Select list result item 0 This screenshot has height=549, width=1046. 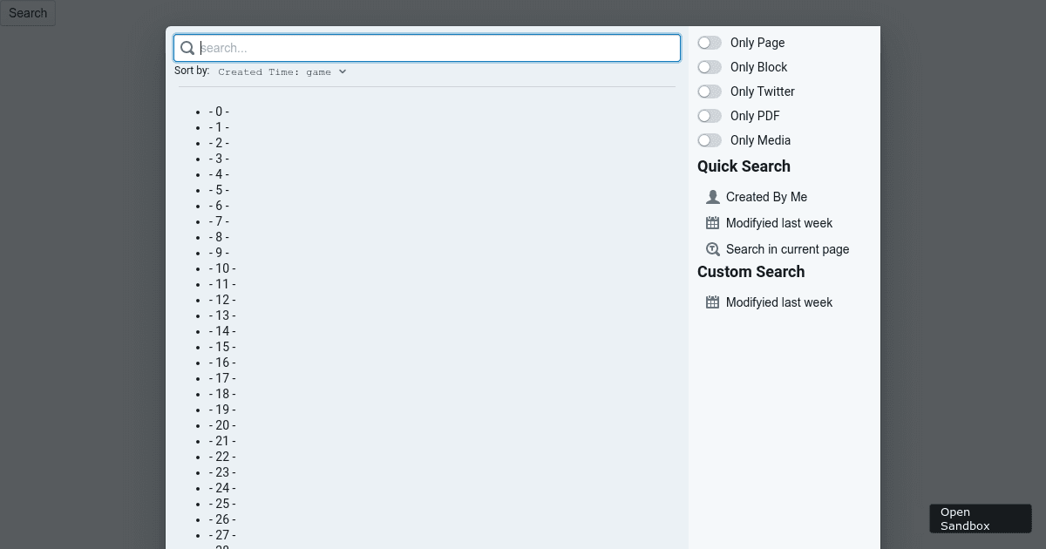pyautogui.click(x=218, y=112)
